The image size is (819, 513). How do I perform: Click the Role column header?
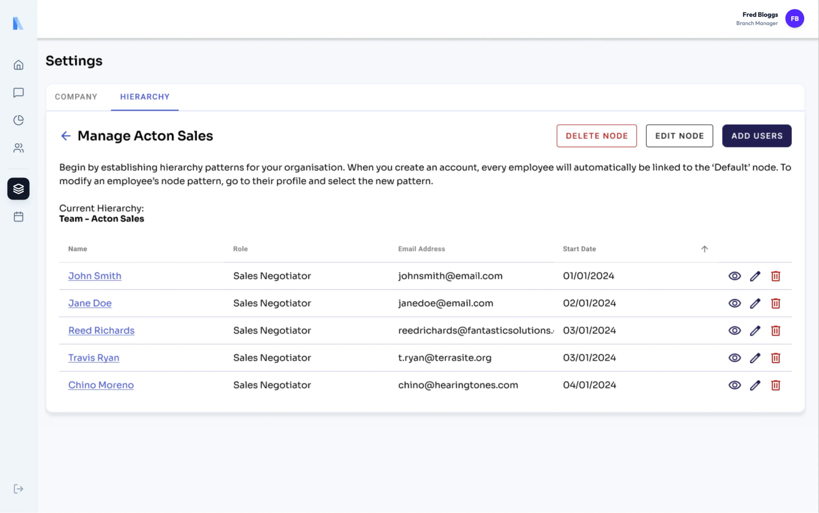[241, 249]
